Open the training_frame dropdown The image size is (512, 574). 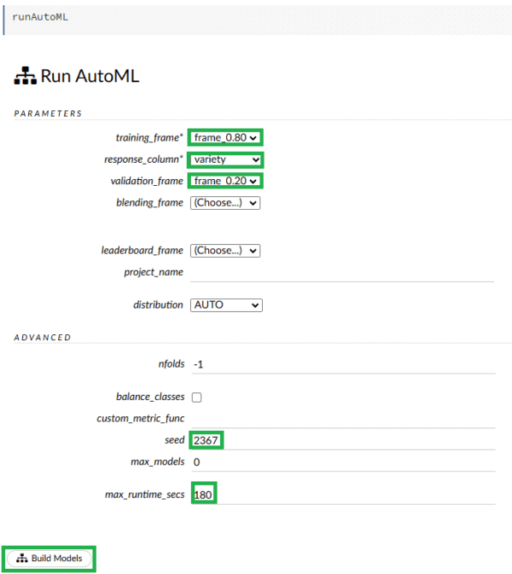(x=226, y=137)
